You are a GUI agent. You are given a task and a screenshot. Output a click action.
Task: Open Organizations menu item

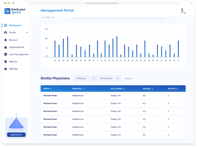17,47
